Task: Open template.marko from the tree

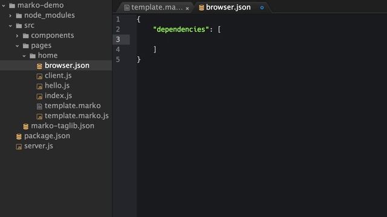Action: click(x=73, y=106)
